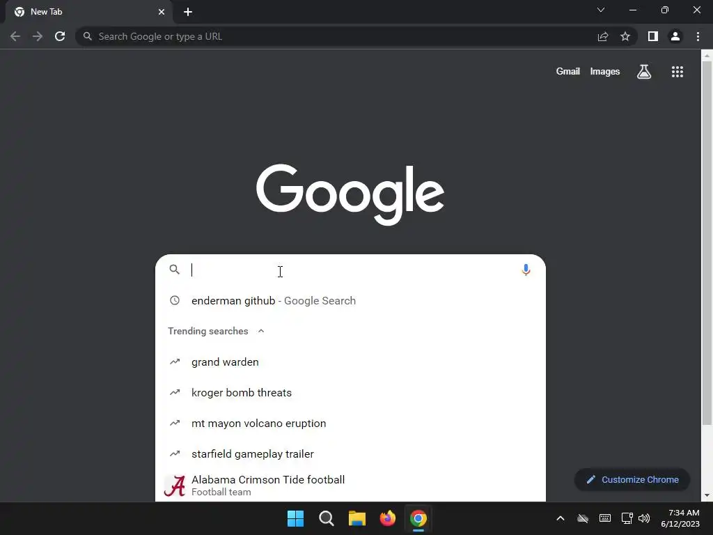The height and width of the screenshot is (535, 713).
Task: Click Customize Chrome button
Action: click(632, 479)
